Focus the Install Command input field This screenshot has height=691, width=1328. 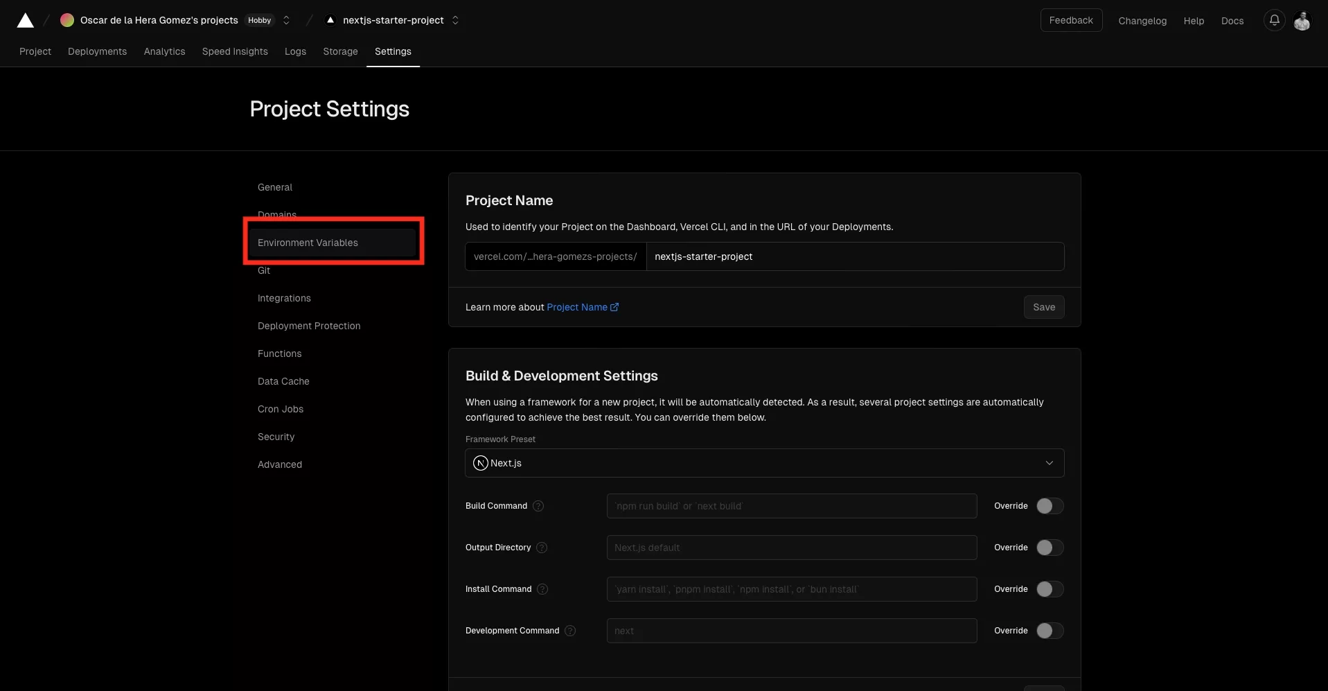click(792, 589)
